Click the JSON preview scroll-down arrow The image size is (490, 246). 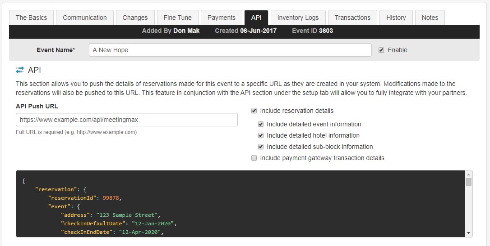[469, 233]
